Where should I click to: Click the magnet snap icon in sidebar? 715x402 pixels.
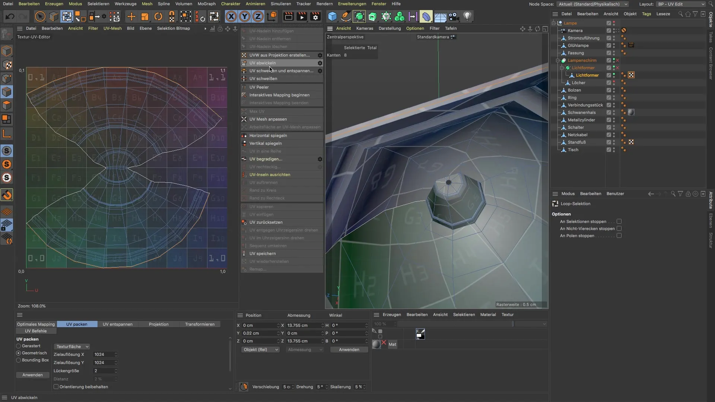tap(7, 195)
